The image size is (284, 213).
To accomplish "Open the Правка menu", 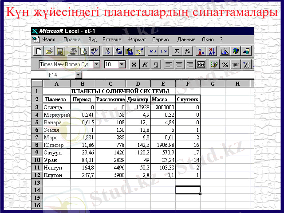I will [x=72, y=39].
